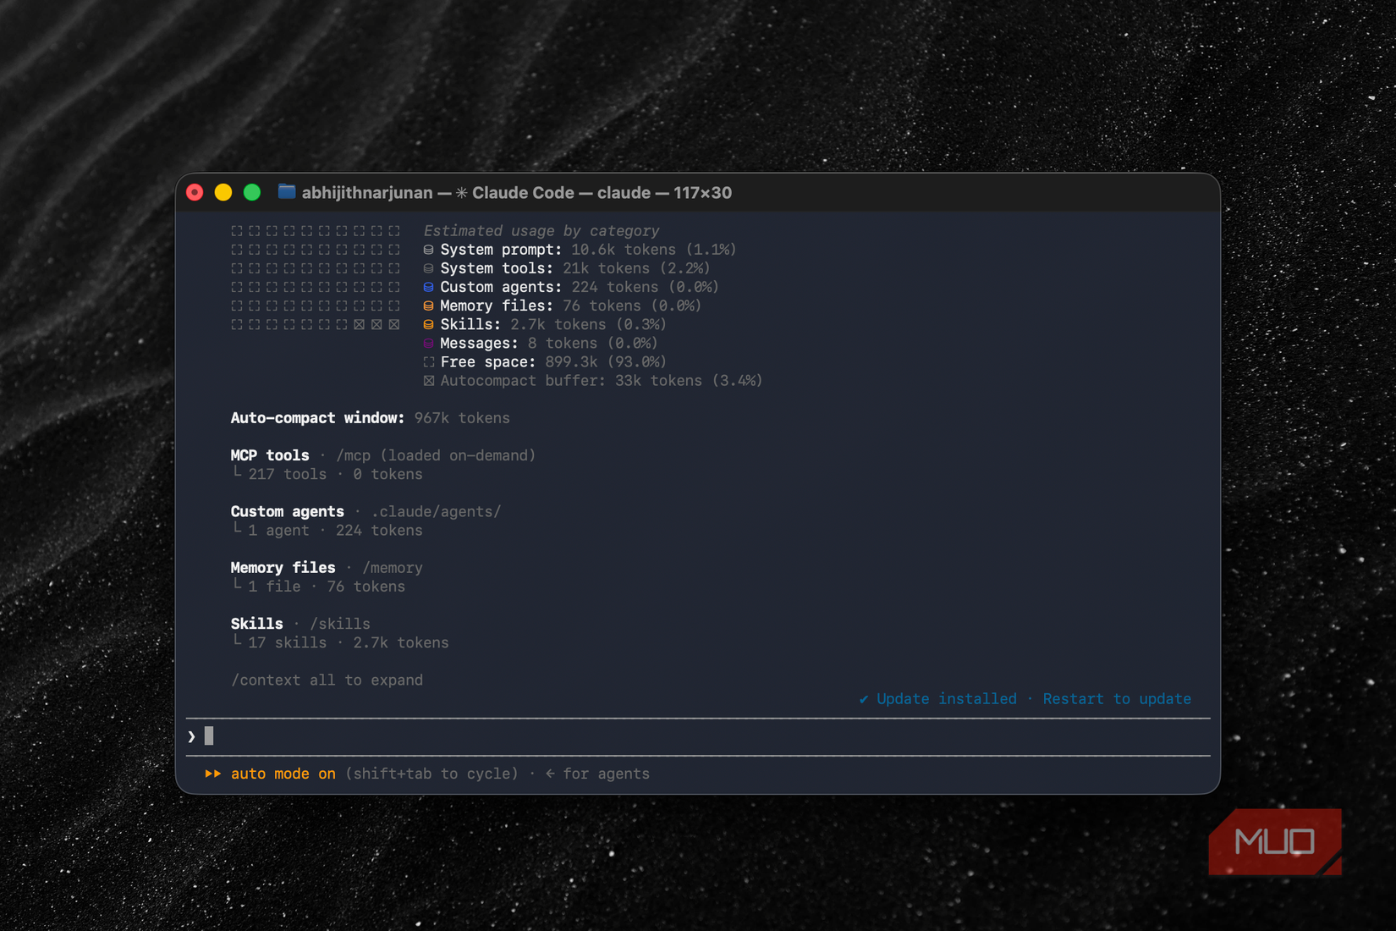
Task: Maximize the terminal with the green button
Action: pos(252,192)
